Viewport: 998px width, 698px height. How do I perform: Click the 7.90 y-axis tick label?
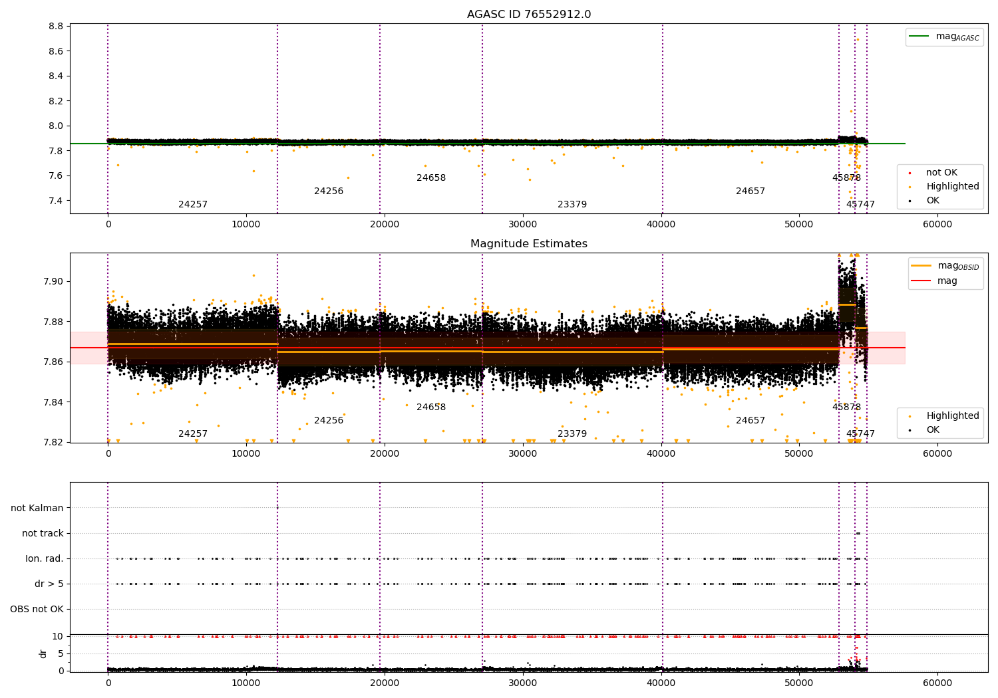tap(53, 282)
